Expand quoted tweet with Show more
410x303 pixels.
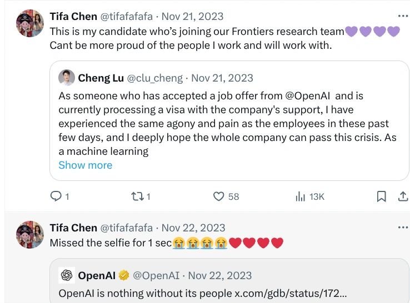85,165
